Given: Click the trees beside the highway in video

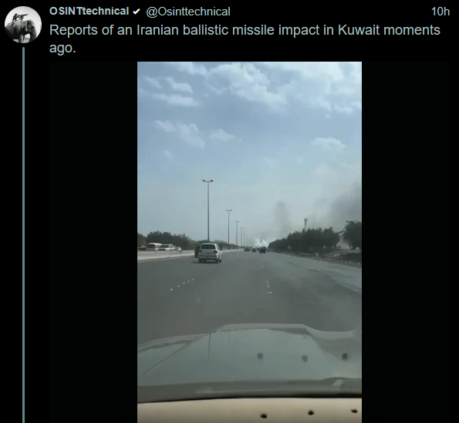Looking at the screenshot, I should (x=315, y=238).
